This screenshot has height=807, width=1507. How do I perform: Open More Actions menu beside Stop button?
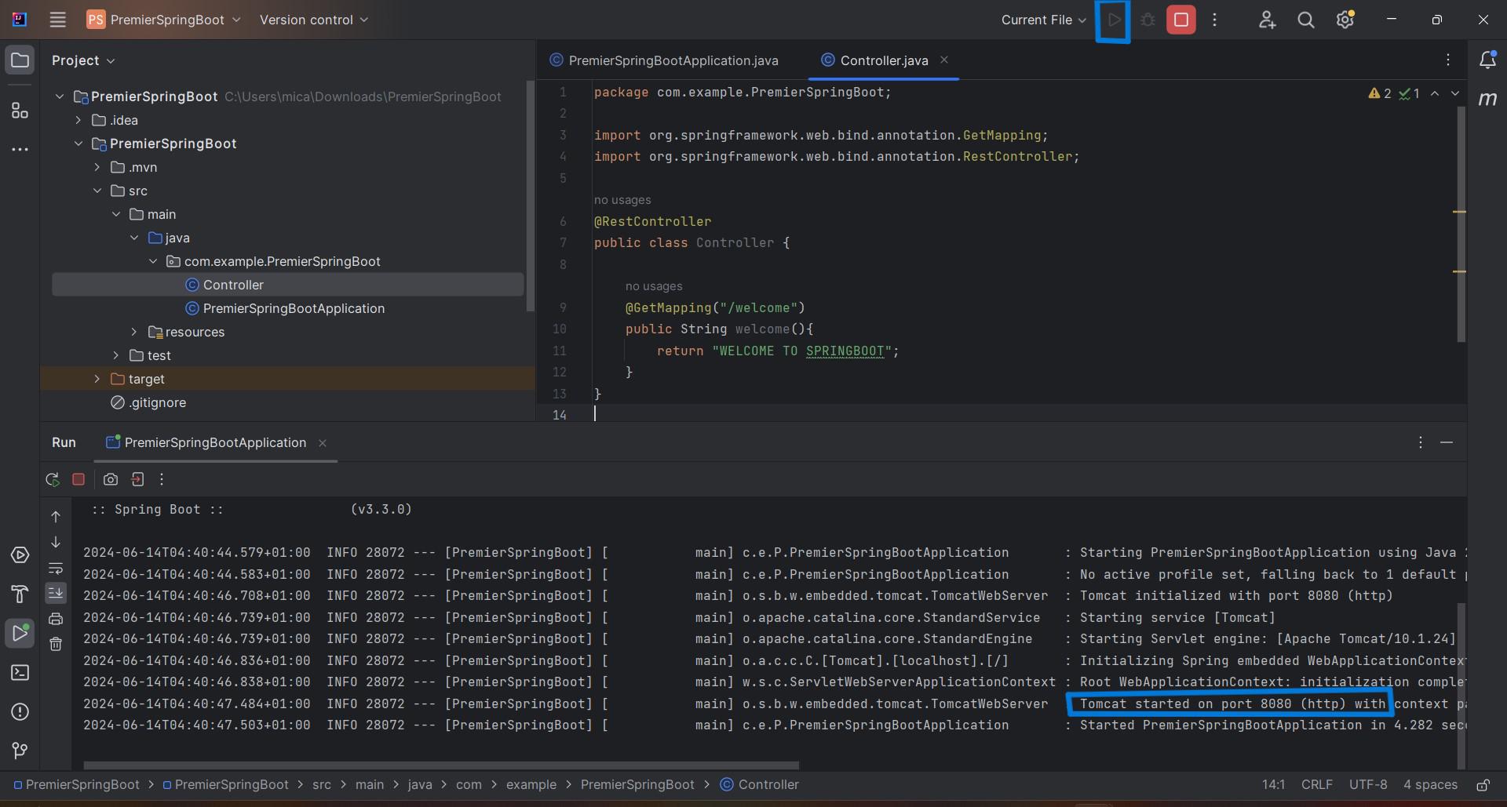tap(1214, 20)
